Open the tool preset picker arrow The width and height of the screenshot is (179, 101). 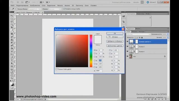[15, 9]
